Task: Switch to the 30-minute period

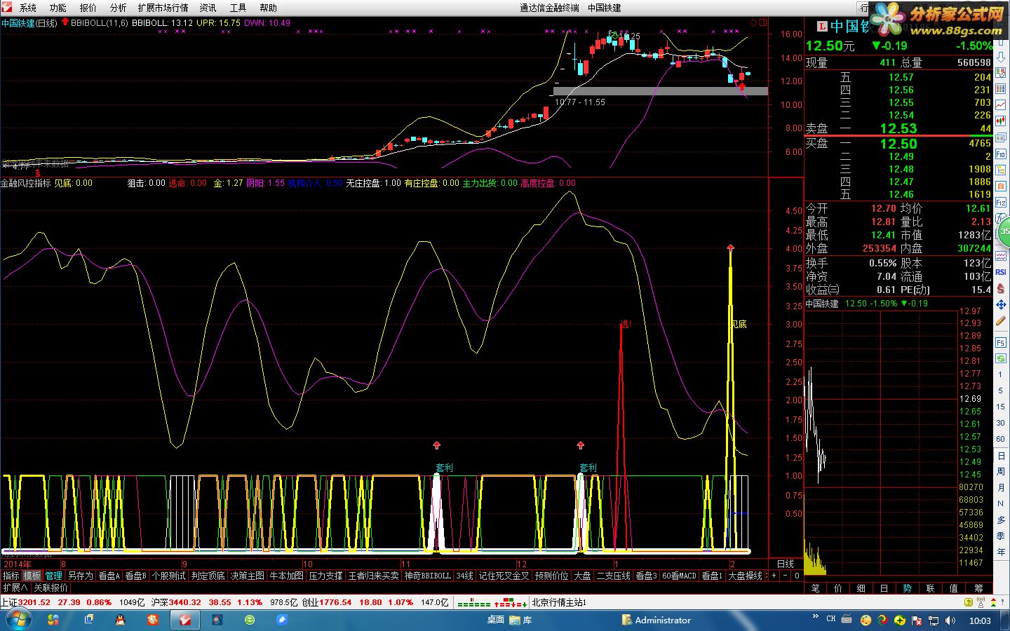Action: point(1001,423)
